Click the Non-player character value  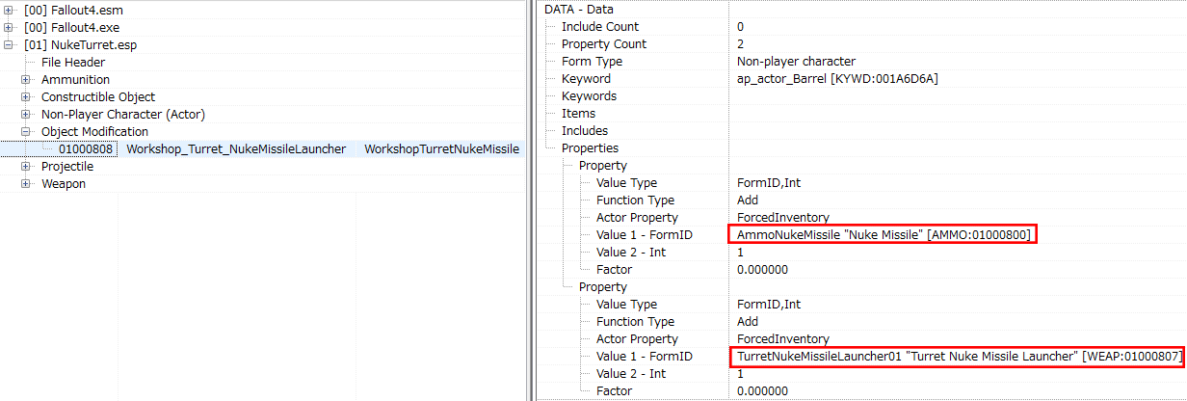point(795,62)
